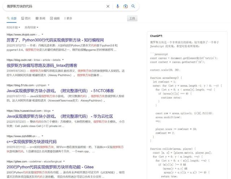Open result c++实现俄罗斯方块游戏代码
Screen dimensions: 231x179
pos(31,142)
